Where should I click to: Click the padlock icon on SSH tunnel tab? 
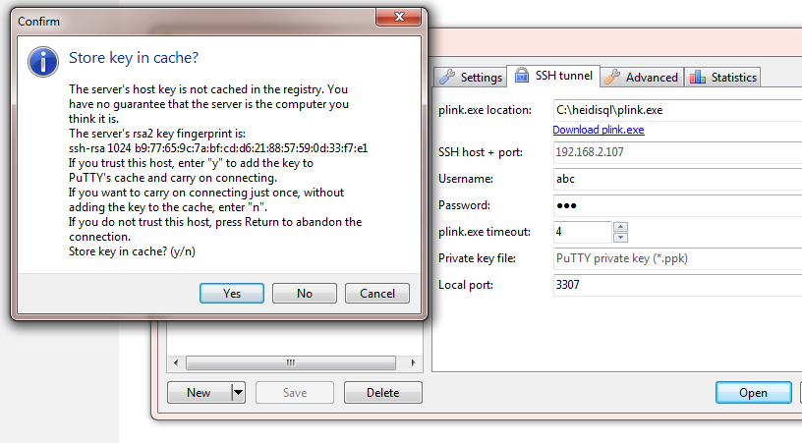pos(522,75)
